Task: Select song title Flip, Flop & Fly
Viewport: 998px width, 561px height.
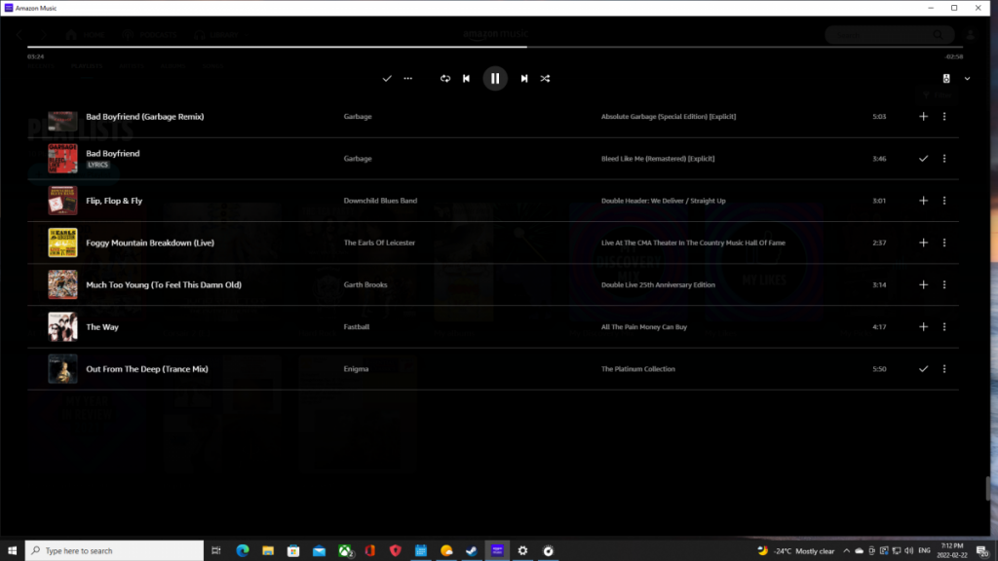Action: click(114, 201)
